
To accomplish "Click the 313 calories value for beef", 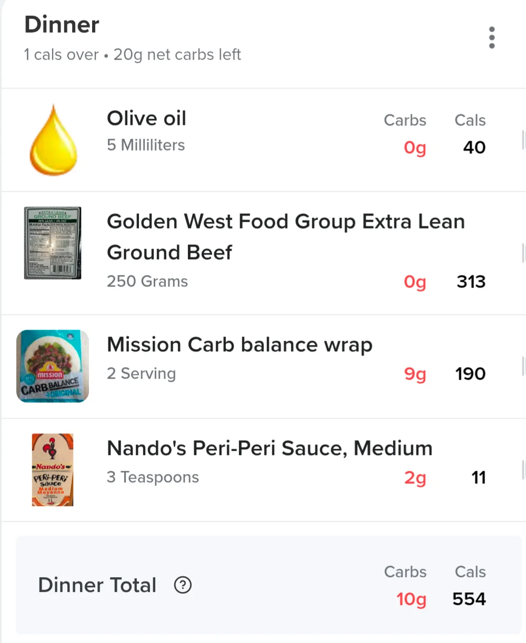I will [x=471, y=282].
